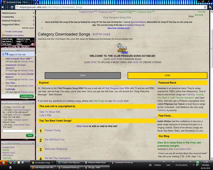Delete the [22 Sep] shout message
Screen dimensions: 213x170
[3, 120]
